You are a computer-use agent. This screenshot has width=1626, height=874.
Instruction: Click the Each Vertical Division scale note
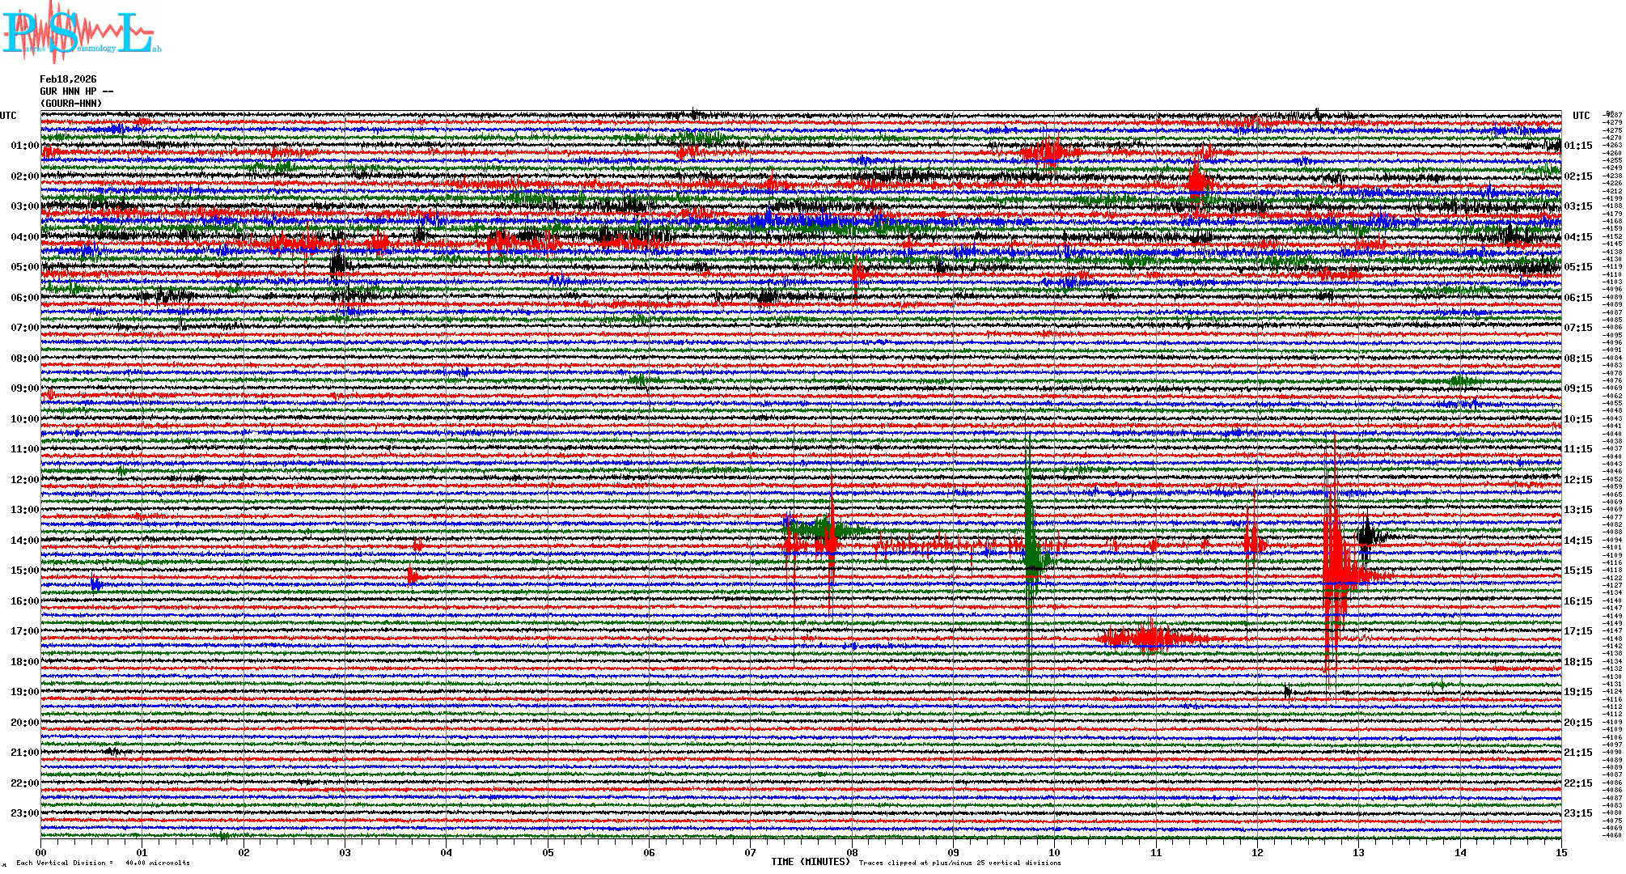[103, 863]
